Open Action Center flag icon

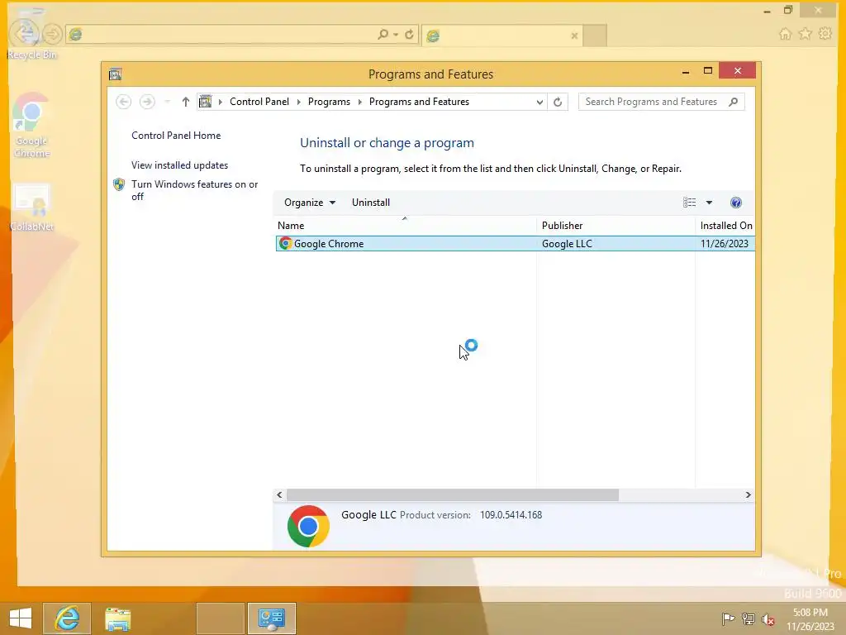click(x=728, y=618)
